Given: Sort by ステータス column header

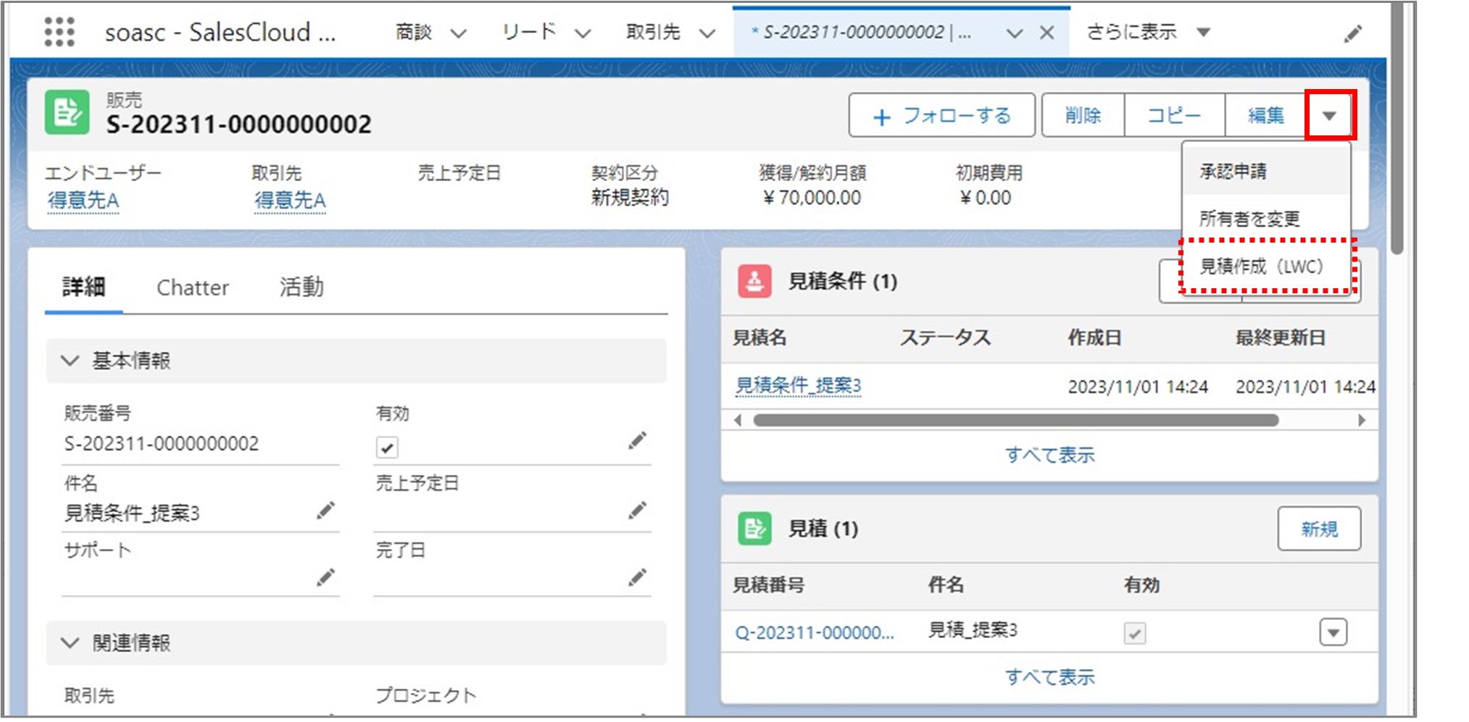Looking at the screenshot, I should [945, 337].
